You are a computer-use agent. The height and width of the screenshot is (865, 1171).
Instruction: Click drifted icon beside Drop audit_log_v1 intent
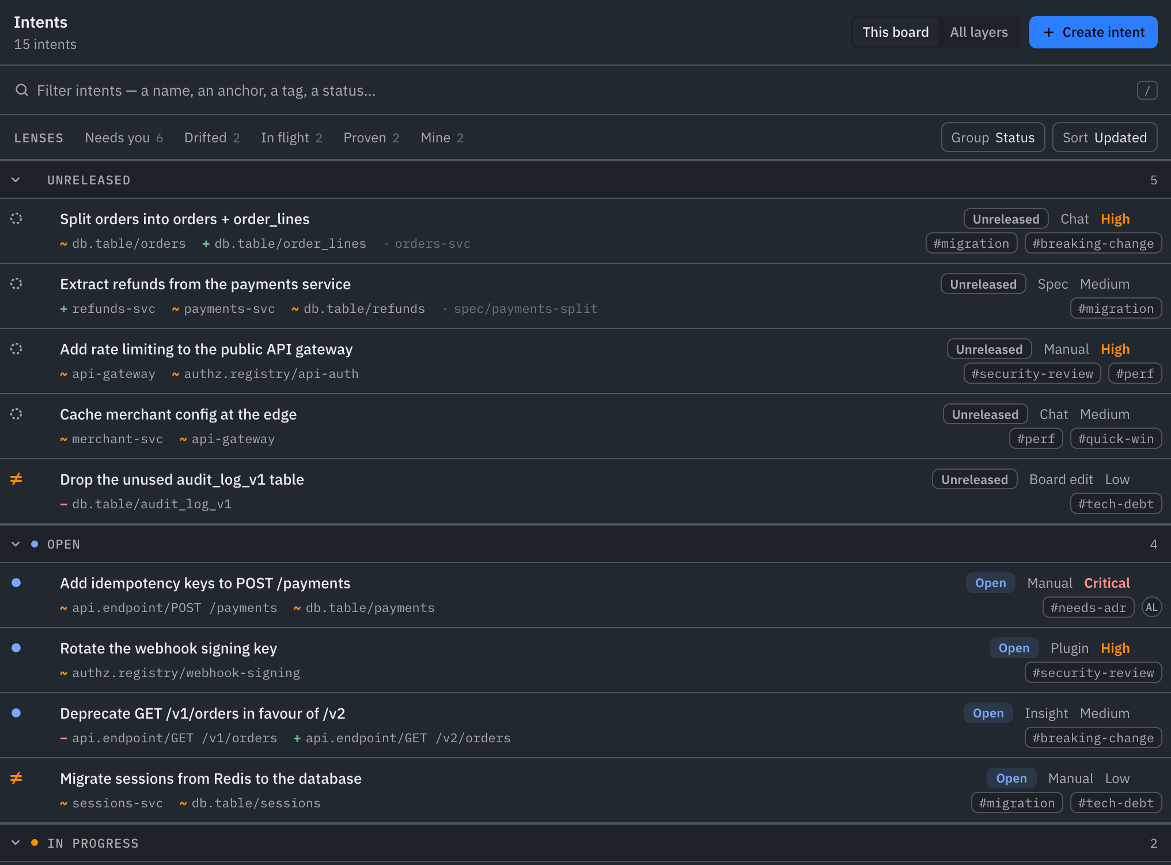coord(16,479)
